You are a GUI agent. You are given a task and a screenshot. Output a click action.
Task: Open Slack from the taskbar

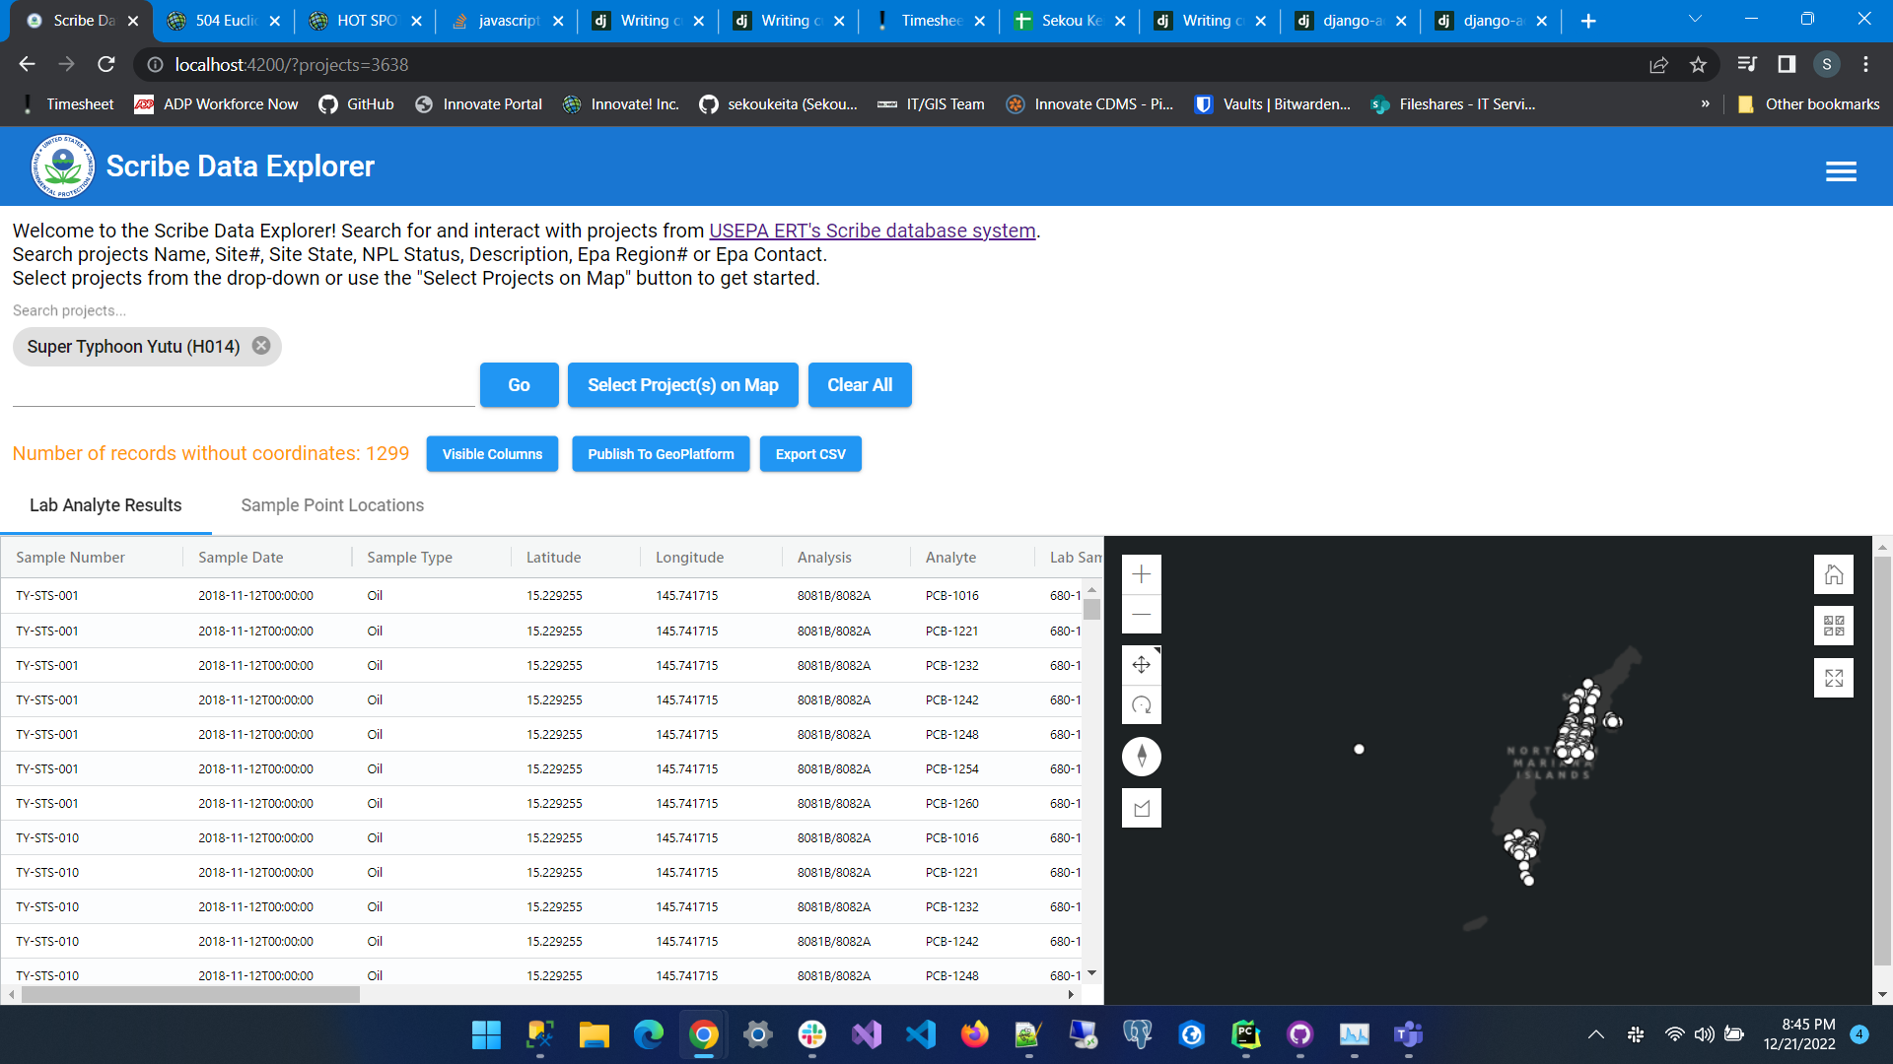pos(812,1034)
